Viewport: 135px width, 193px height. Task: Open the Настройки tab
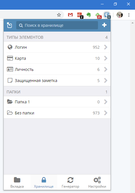coord(97,182)
